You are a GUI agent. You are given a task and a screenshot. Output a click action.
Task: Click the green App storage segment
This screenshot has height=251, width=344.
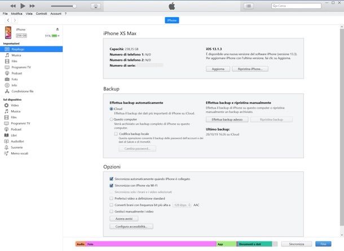tap(226, 244)
